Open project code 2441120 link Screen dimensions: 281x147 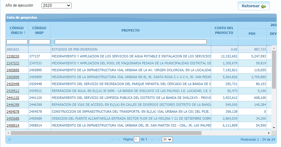pyautogui.click(x=13, y=98)
